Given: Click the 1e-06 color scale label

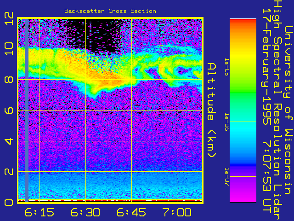Looking at the screenshot, I should [x=227, y=122].
